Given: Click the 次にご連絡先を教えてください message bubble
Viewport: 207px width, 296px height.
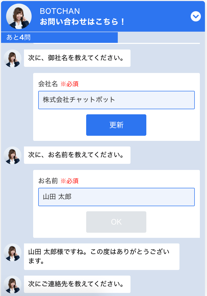Looking at the screenshot, I should (77, 284).
